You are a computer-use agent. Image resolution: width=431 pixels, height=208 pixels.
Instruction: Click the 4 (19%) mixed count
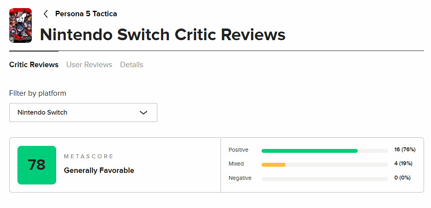pos(403,164)
